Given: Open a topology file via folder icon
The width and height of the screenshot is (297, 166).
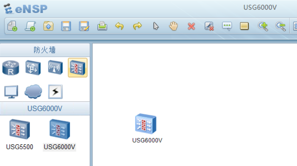Looking at the screenshot, I should [x=48, y=26].
